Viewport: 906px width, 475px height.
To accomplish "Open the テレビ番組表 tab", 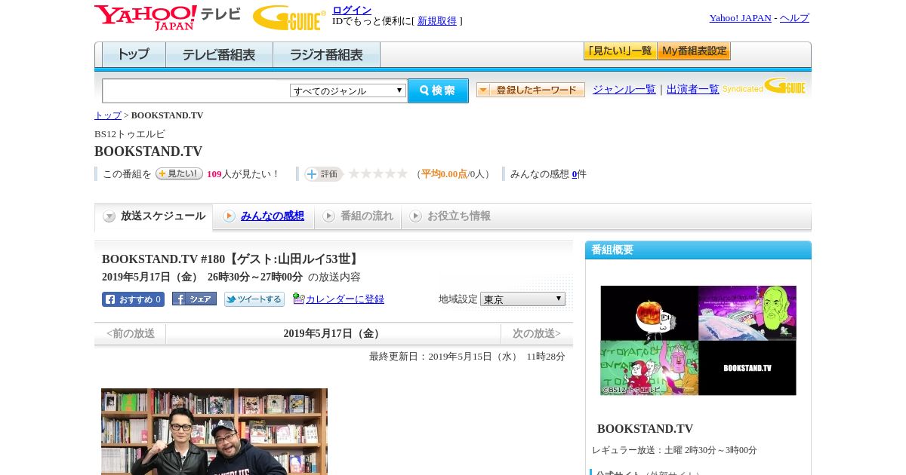I will tap(219, 55).
